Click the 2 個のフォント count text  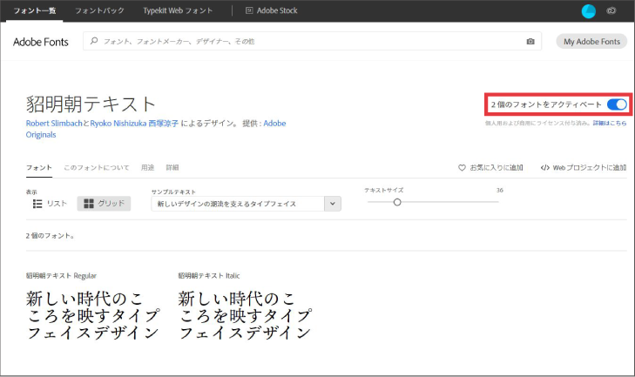pyautogui.click(x=51, y=236)
